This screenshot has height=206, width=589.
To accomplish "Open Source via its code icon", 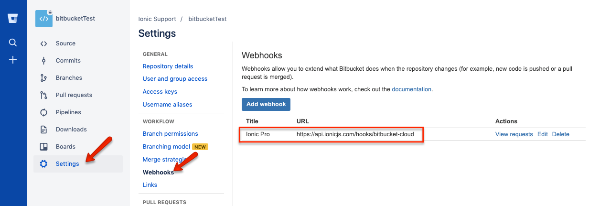I will [44, 43].
